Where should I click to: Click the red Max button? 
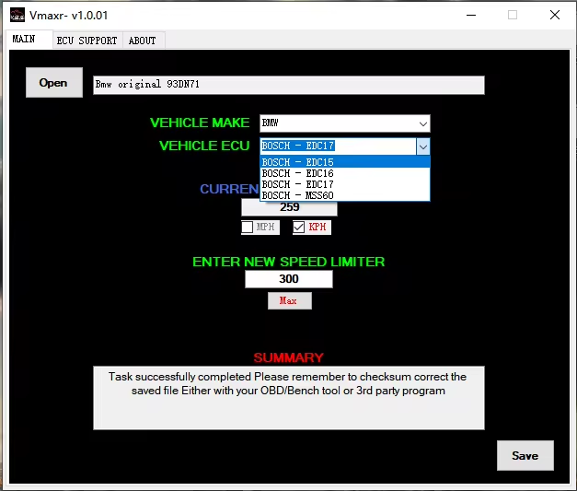tap(289, 301)
